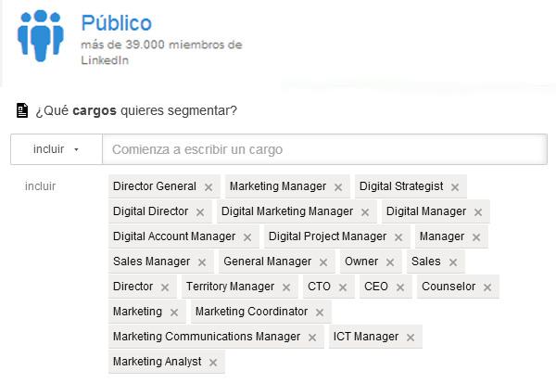Click the Público heading
The width and height of the screenshot is (556, 383).
[x=117, y=23]
